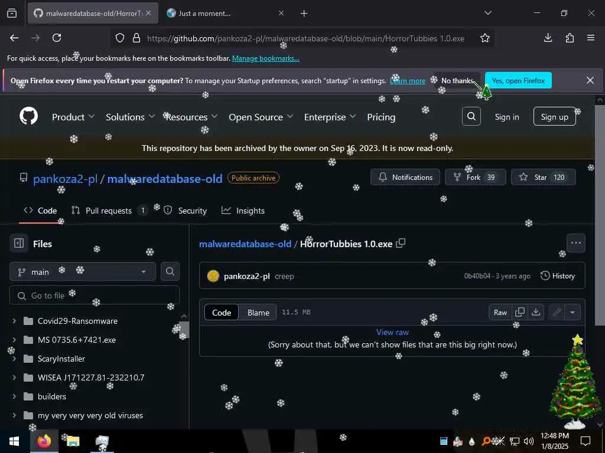The height and width of the screenshot is (453, 605).
Task: Show site info via the padlock icon
Action: (x=136, y=38)
